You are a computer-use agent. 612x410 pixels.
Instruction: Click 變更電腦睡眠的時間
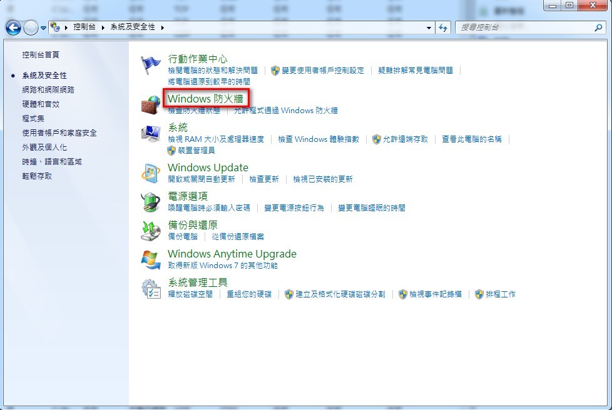click(372, 208)
